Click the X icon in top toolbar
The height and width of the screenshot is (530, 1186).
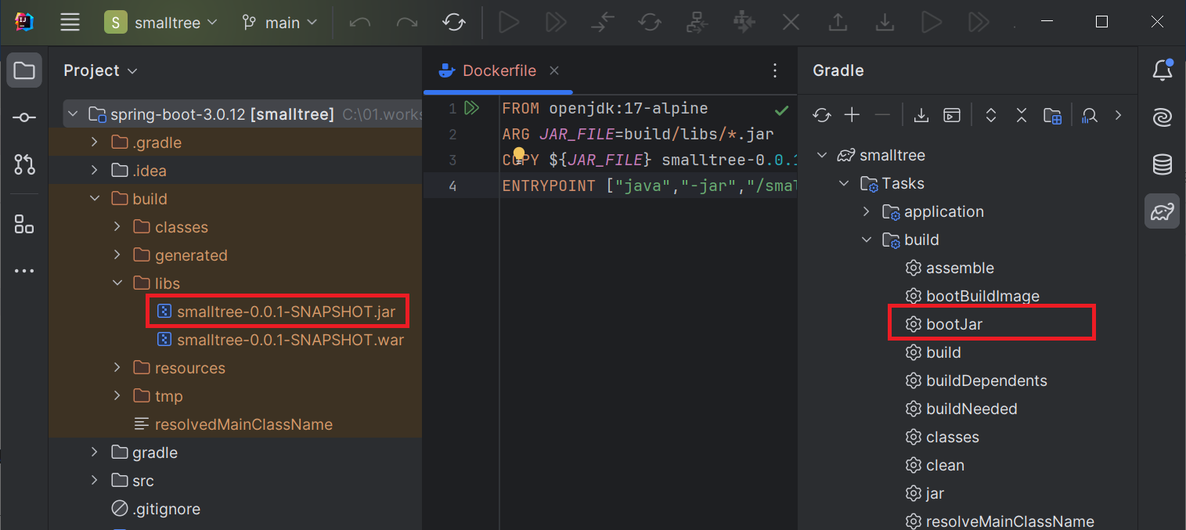791,23
